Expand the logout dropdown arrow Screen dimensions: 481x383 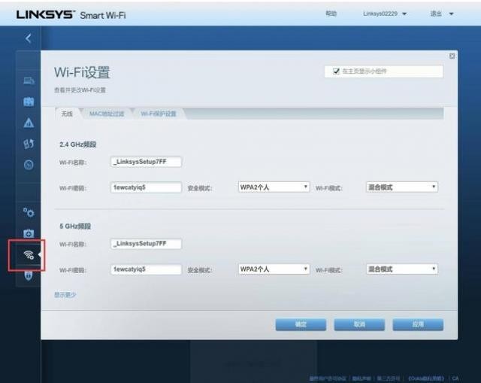(x=451, y=14)
